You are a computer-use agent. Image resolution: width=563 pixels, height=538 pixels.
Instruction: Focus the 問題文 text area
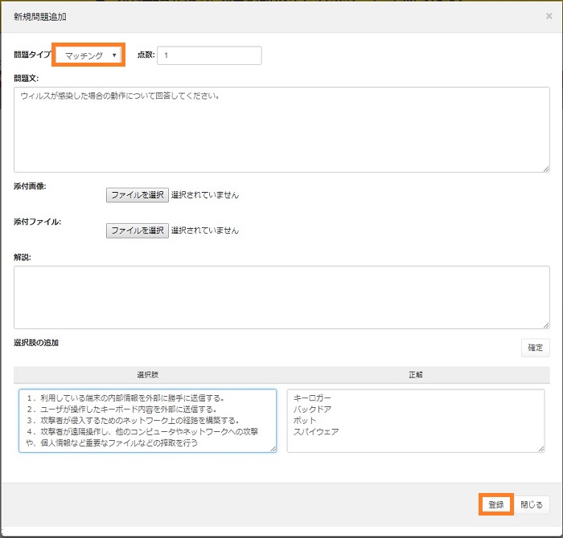281,129
